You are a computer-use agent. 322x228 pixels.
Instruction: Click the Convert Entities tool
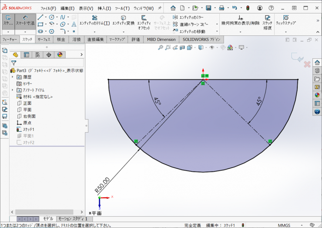[124, 20]
